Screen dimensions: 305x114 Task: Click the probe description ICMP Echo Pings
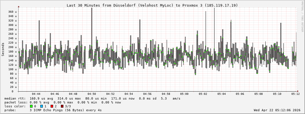pyautogui.click(x=66, y=110)
